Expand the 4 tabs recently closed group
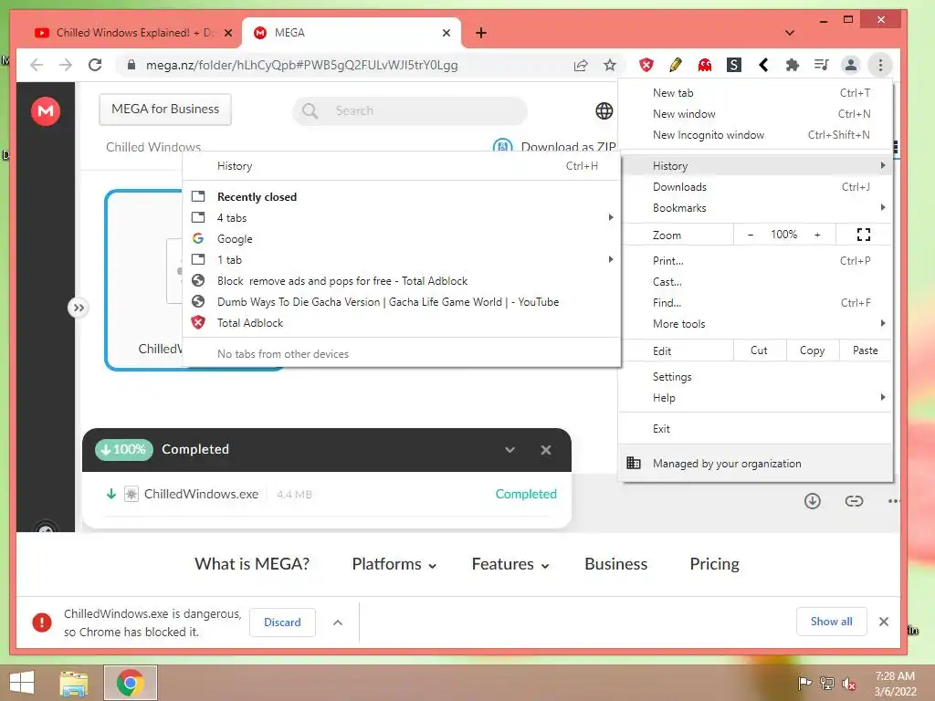The image size is (935, 701). click(402, 217)
